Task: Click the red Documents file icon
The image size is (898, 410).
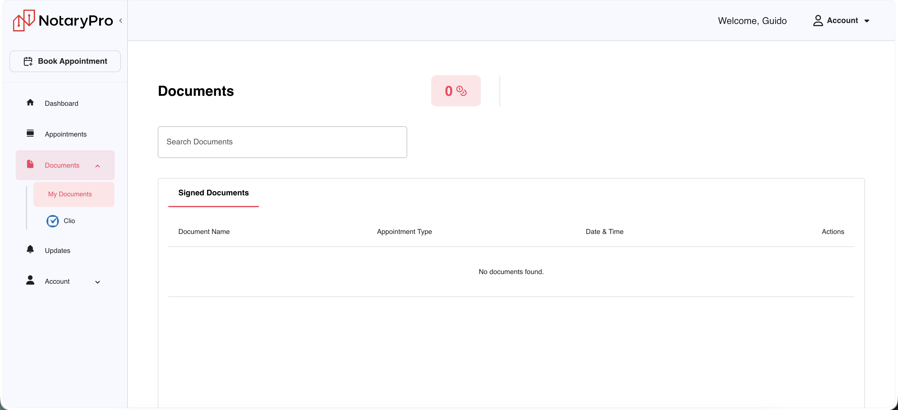Action: click(30, 164)
